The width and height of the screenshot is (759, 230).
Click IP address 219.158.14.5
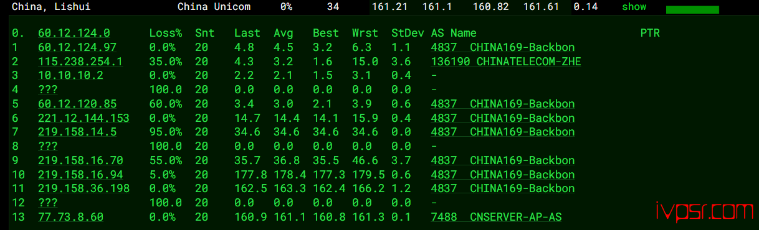click(77, 132)
